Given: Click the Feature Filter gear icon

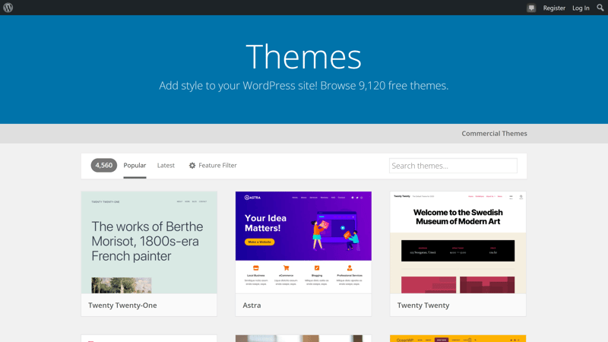Looking at the screenshot, I should (x=192, y=166).
